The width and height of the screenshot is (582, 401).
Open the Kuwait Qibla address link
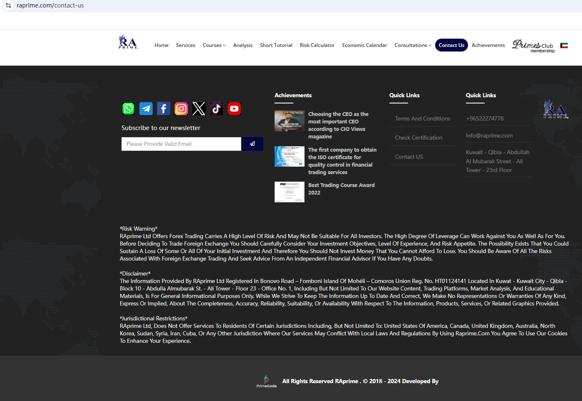pyautogui.click(x=498, y=161)
